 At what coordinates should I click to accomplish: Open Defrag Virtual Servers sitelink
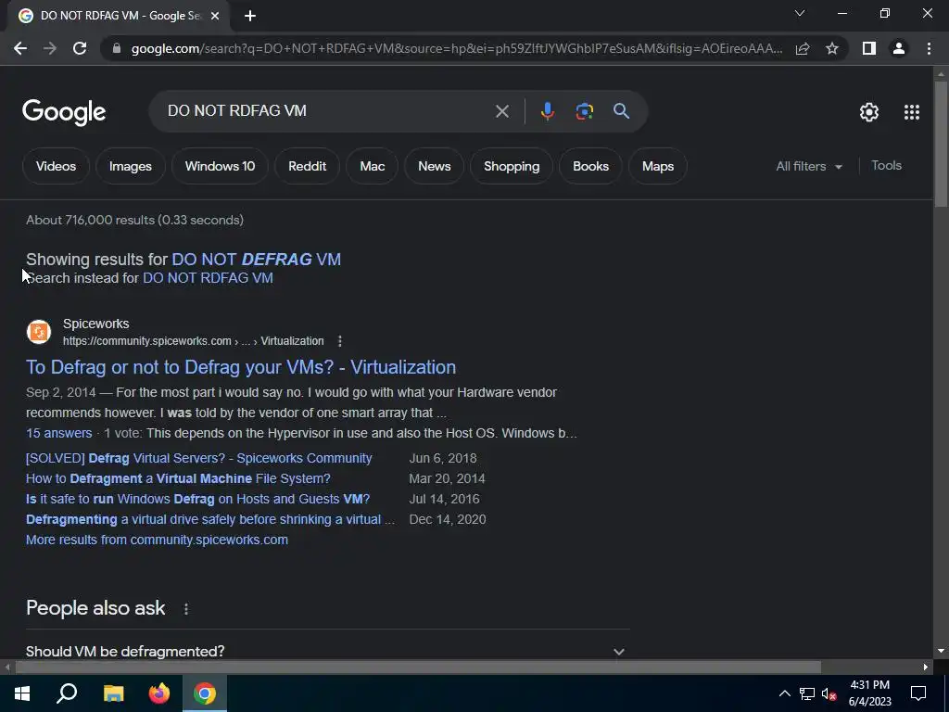coord(199,458)
